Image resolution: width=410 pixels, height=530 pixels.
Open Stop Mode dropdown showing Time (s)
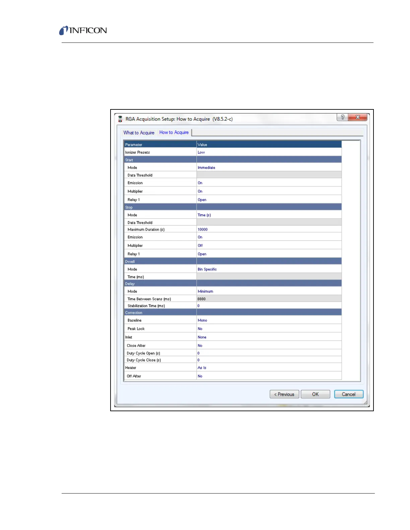point(269,215)
